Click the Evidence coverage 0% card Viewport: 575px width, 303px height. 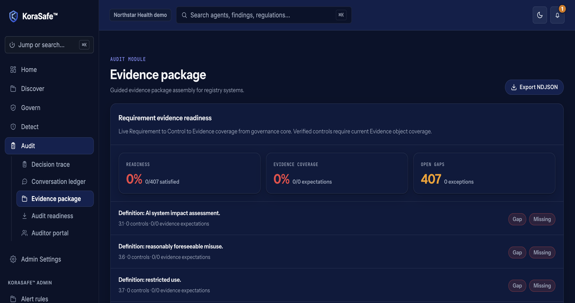pyautogui.click(x=337, y=173)
